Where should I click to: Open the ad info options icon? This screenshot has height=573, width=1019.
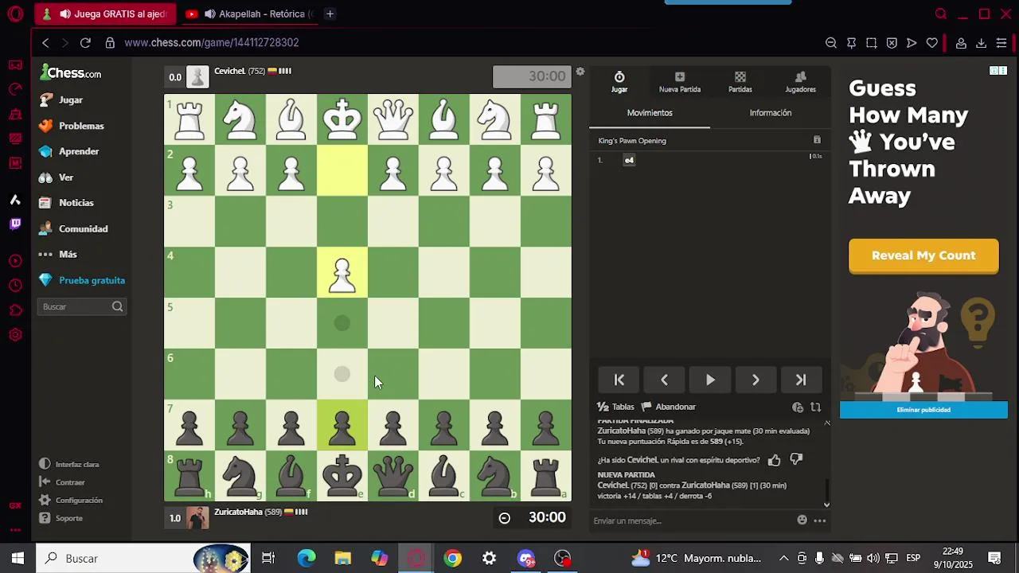998,71
